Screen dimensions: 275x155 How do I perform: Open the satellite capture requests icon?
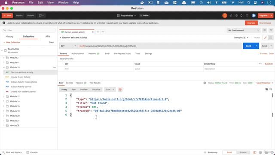pos(231,15)
